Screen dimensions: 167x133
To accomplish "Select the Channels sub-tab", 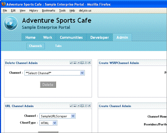I will pyautogui.click(x=36, y=46).
